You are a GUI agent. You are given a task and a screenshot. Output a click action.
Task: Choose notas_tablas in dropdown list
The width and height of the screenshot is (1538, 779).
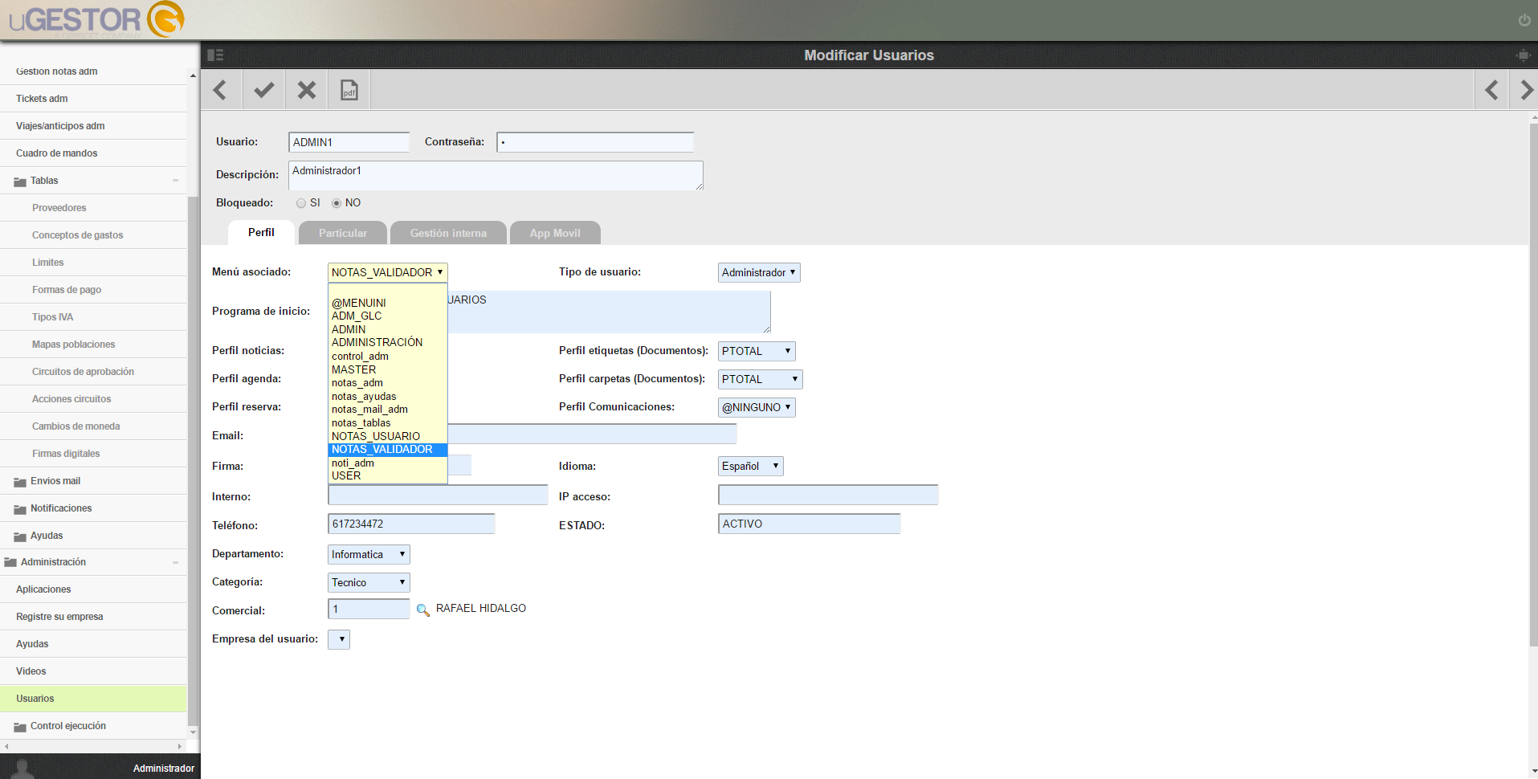point(387,422)
